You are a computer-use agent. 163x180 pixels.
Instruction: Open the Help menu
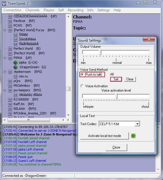pyautogui.click(x=117, y=10)
